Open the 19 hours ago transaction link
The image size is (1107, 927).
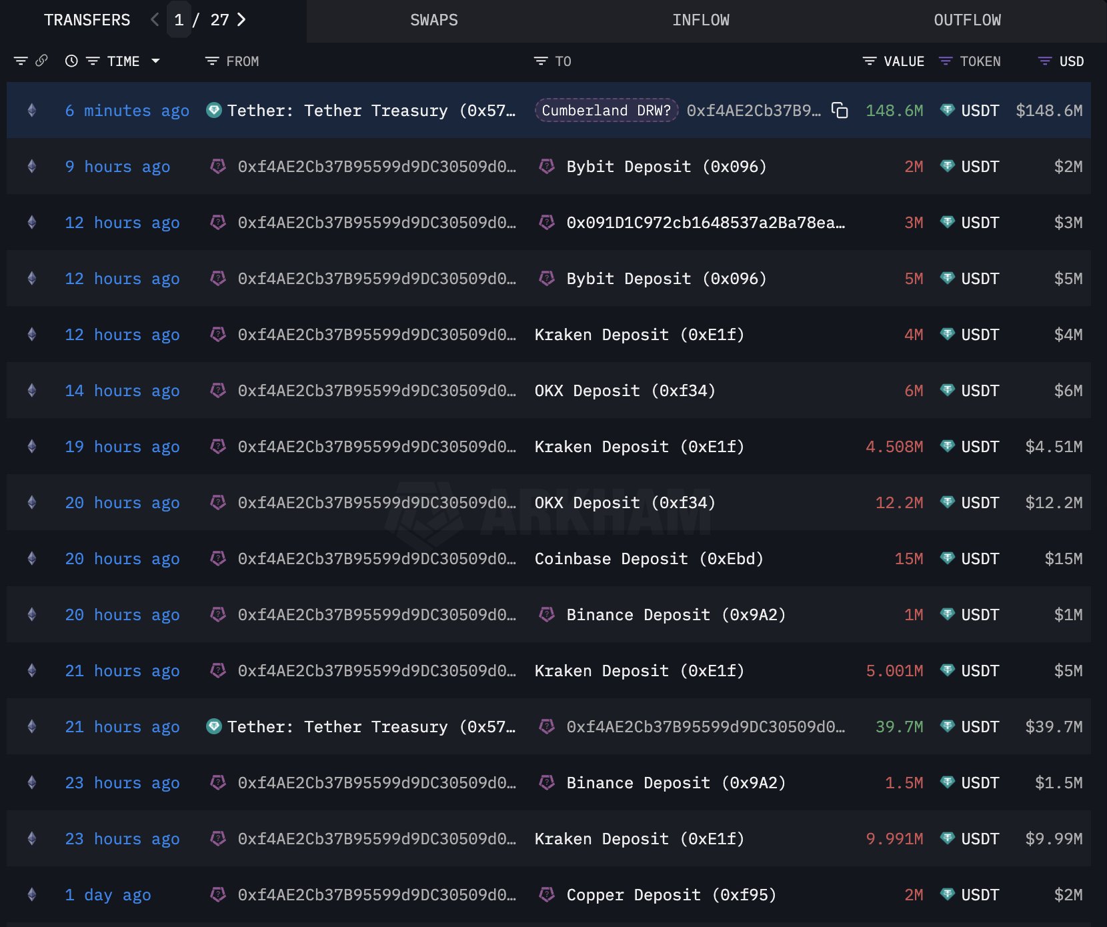tap(122, 447)
